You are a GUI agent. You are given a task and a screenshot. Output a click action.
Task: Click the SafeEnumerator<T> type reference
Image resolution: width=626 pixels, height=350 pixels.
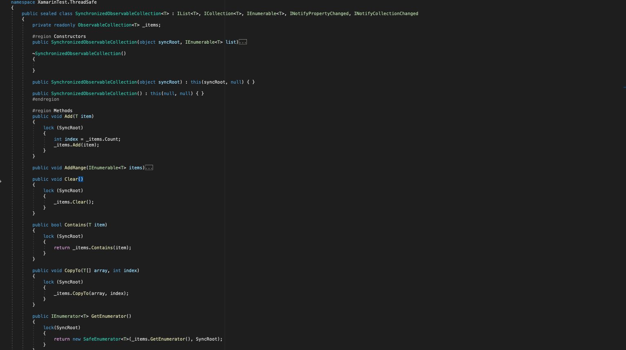point(102,339)
